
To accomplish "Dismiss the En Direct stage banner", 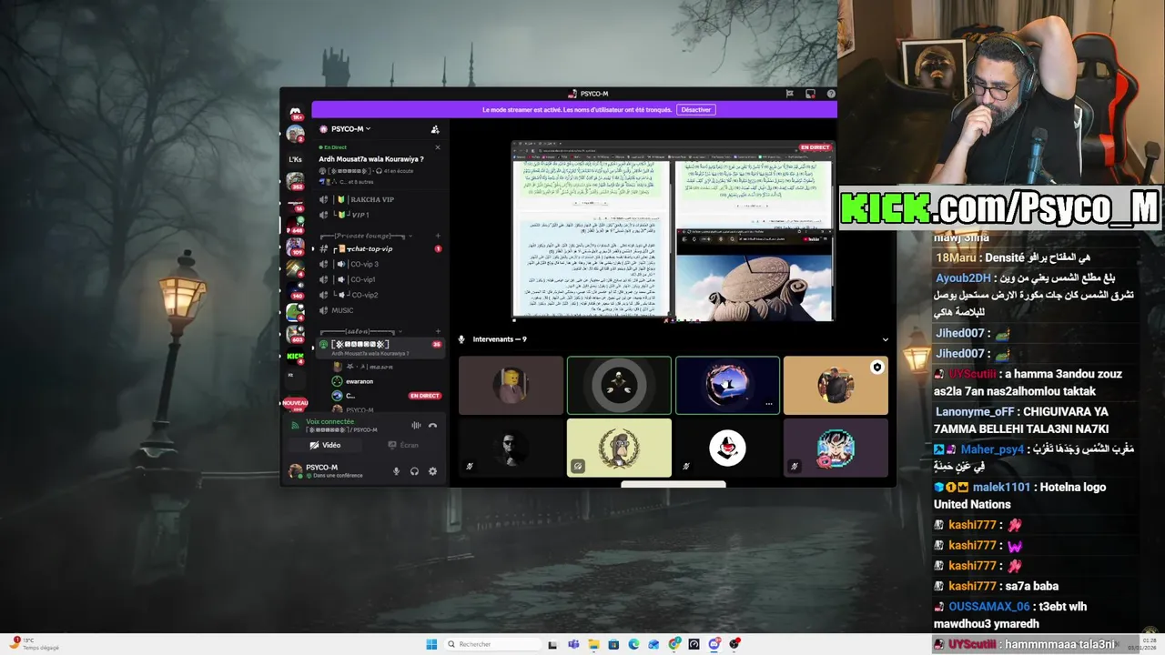I will [x=437, y=147].
